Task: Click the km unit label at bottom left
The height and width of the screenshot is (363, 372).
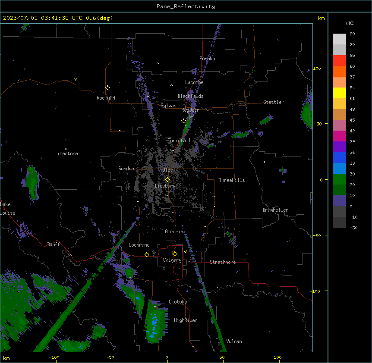Action: point(6,358)
